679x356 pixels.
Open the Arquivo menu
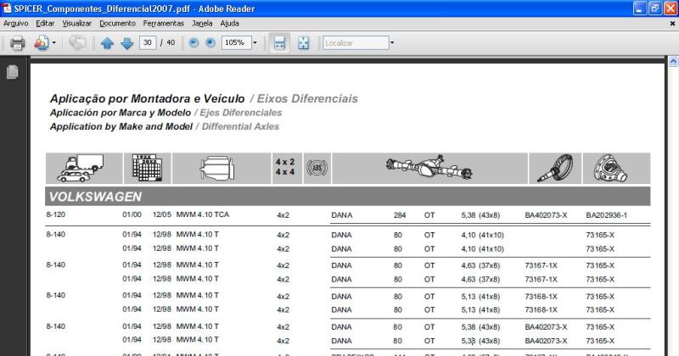pos(15,24)
